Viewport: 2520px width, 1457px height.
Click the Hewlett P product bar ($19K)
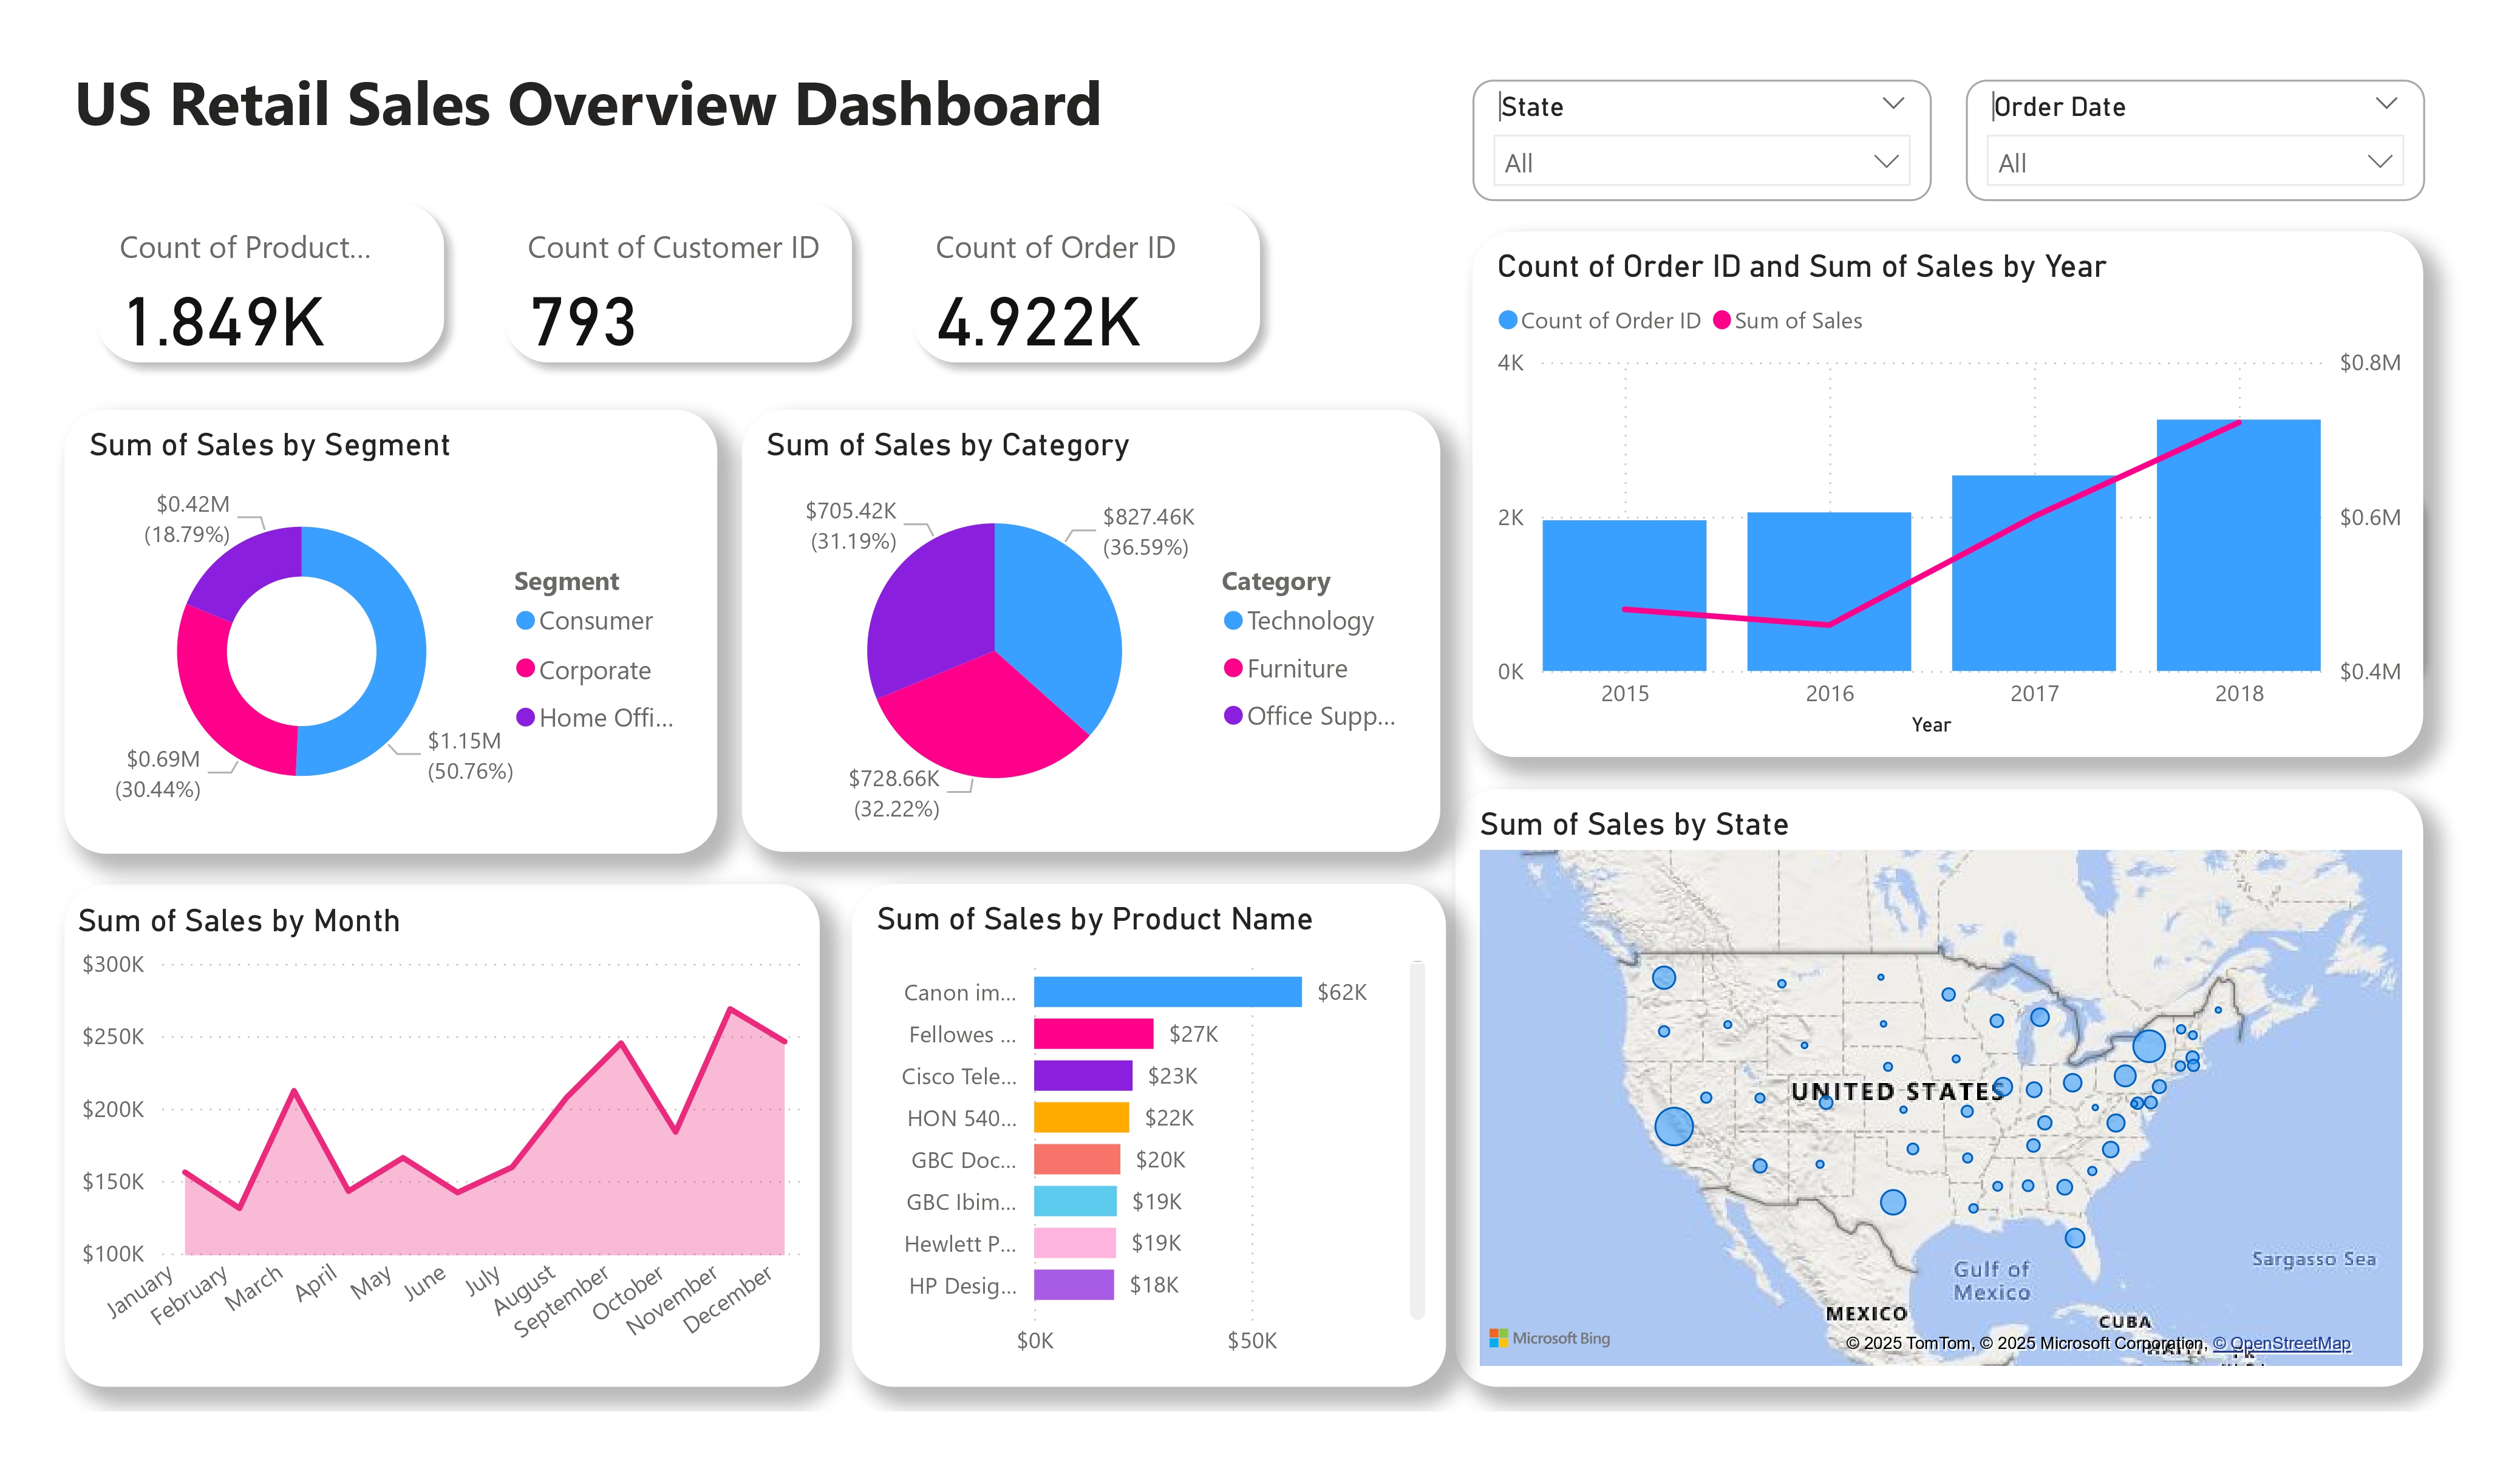click(x=1075, y=1243)
